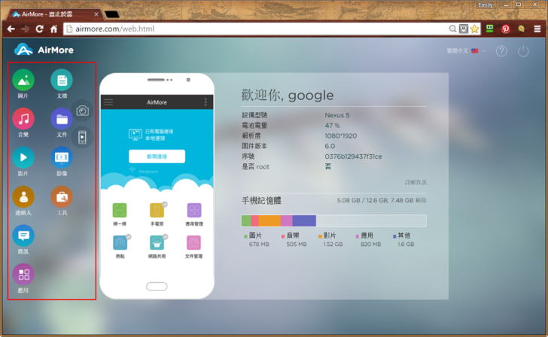The height and width of the screenshot is (337, 548).
Task: Click the browser forward arrow
Action: point(25,29)
